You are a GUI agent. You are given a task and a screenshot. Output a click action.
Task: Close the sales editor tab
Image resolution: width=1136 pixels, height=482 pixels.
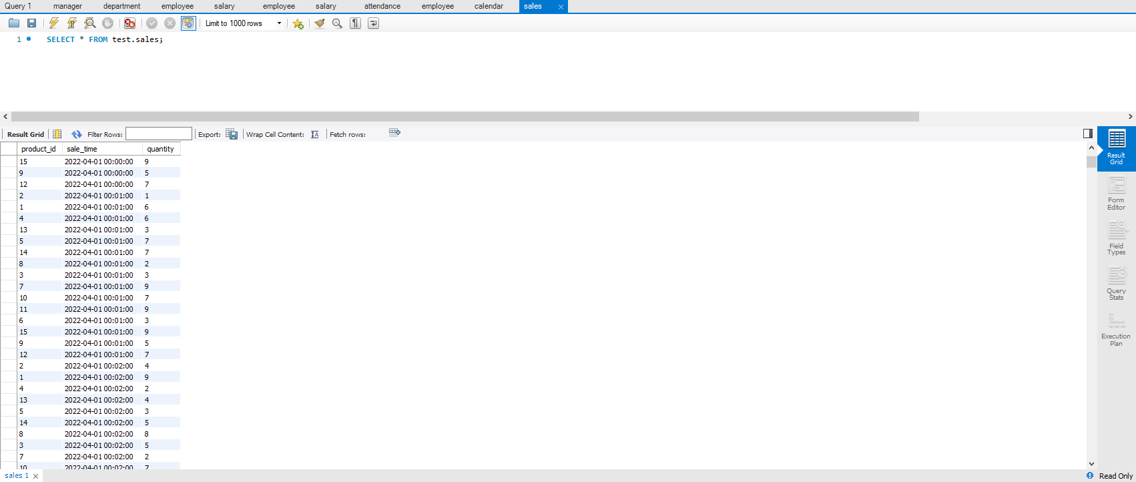561,7
